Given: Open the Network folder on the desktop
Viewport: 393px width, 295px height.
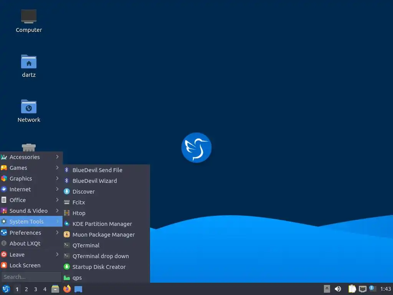Looking at the screenshot, I should (28, 111).
